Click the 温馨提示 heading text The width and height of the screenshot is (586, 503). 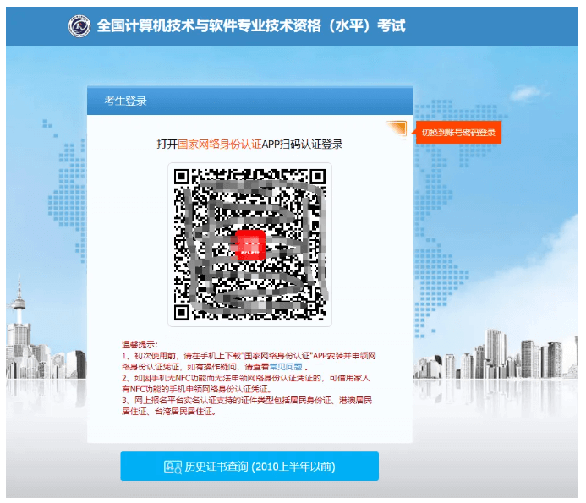140,345
